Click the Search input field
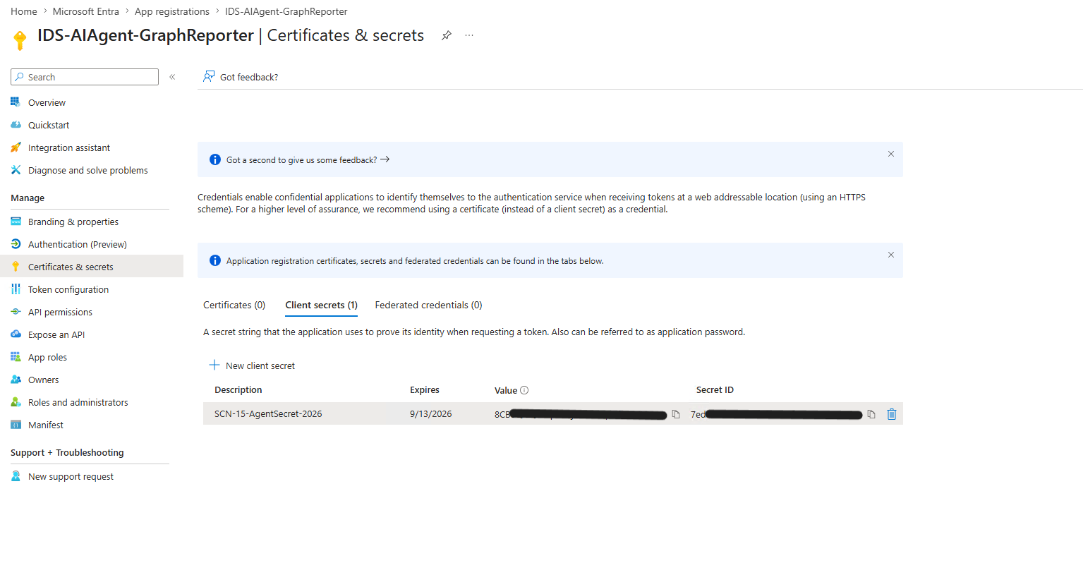The width and height of the screenshot is (1083, 575). [85, 77]
